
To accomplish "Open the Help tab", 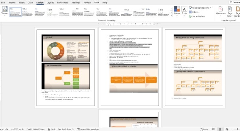I will [105, 3].
